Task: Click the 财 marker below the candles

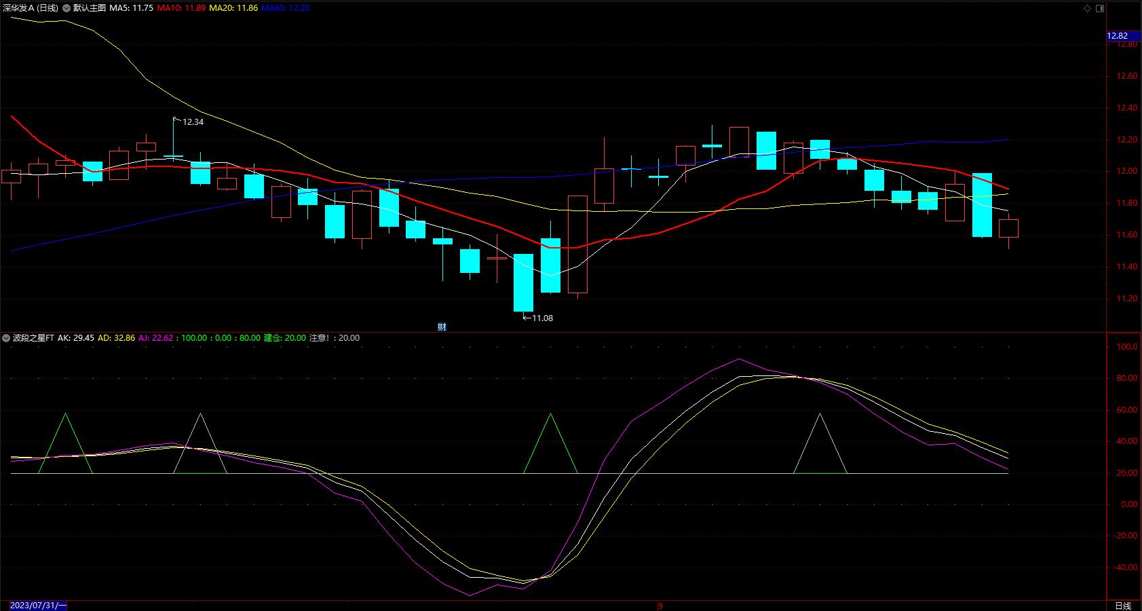Action: 442,327
